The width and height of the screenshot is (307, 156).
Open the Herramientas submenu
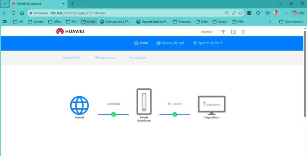click(105, 57)
